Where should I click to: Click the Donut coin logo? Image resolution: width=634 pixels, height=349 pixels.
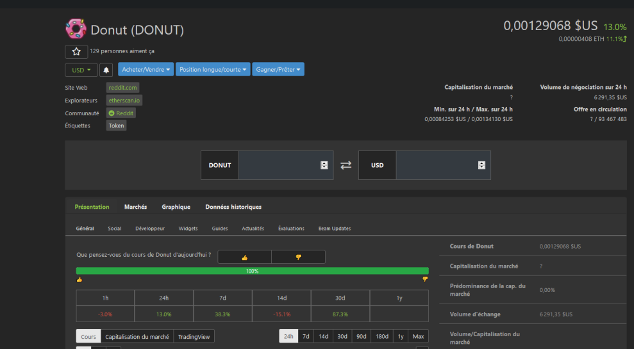pos(76,29)
